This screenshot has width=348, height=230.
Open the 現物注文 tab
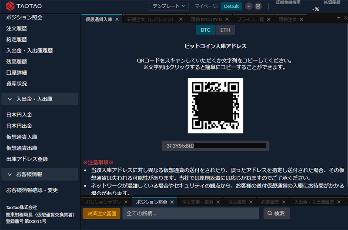[x=288, y=20]
